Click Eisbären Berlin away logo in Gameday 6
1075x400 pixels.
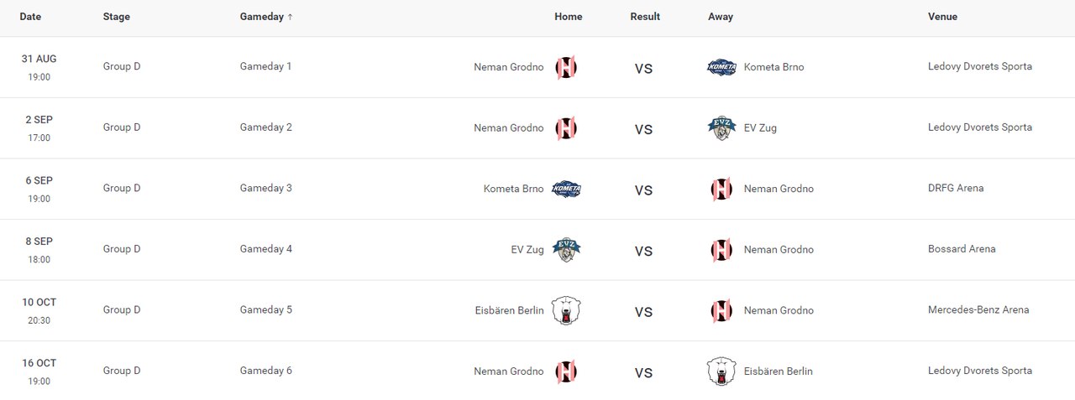[721, 371]
